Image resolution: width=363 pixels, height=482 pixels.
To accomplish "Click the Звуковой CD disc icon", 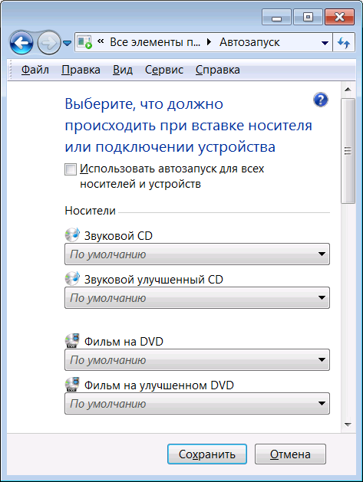I will tap(72, 234).
